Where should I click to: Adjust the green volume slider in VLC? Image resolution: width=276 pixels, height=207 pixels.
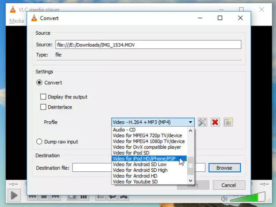tap(247, 197)
